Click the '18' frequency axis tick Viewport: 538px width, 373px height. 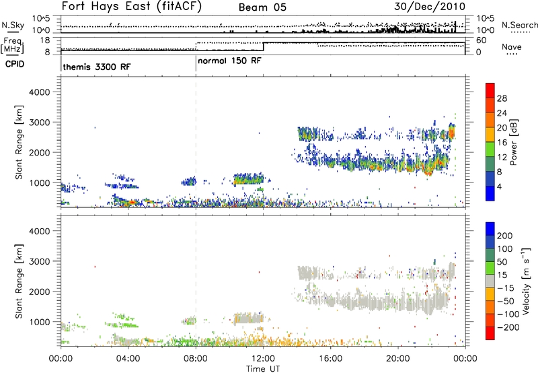click(x=44, y=40)
